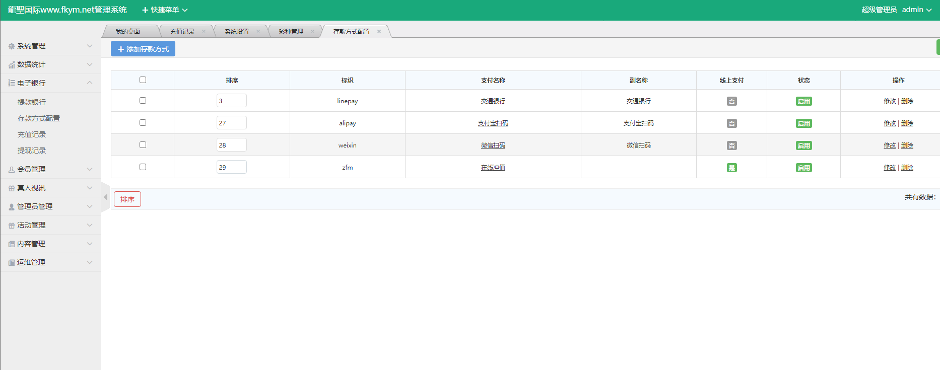Screen dimensions: 940x370
Task: Toggle the select-all checkbox in table header
Action: click(x=143, y=80)
